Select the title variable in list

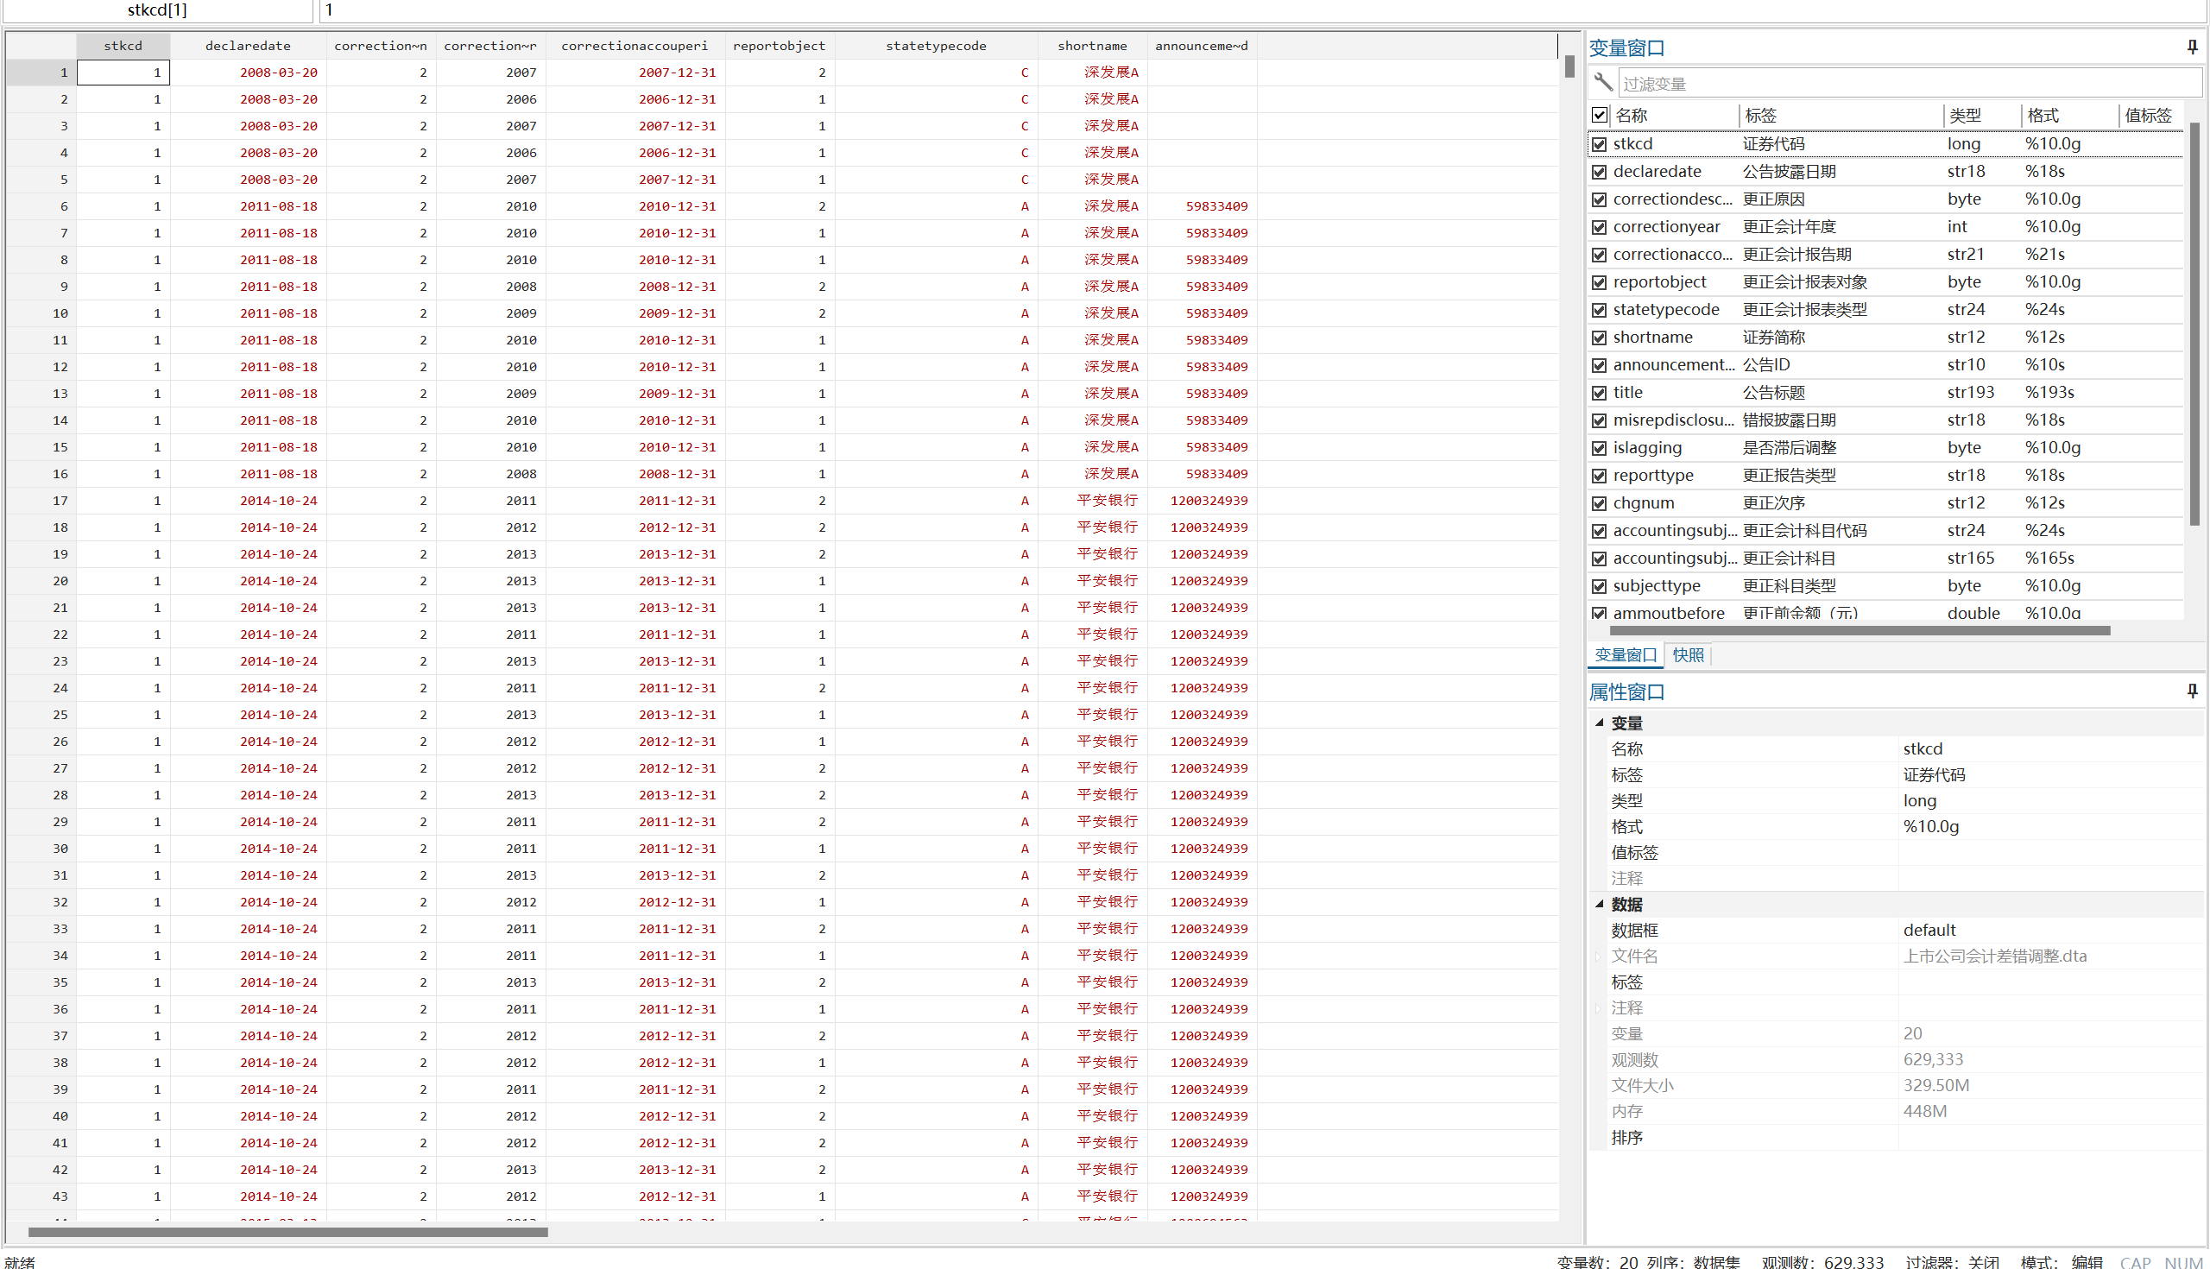coord(1627,392)
